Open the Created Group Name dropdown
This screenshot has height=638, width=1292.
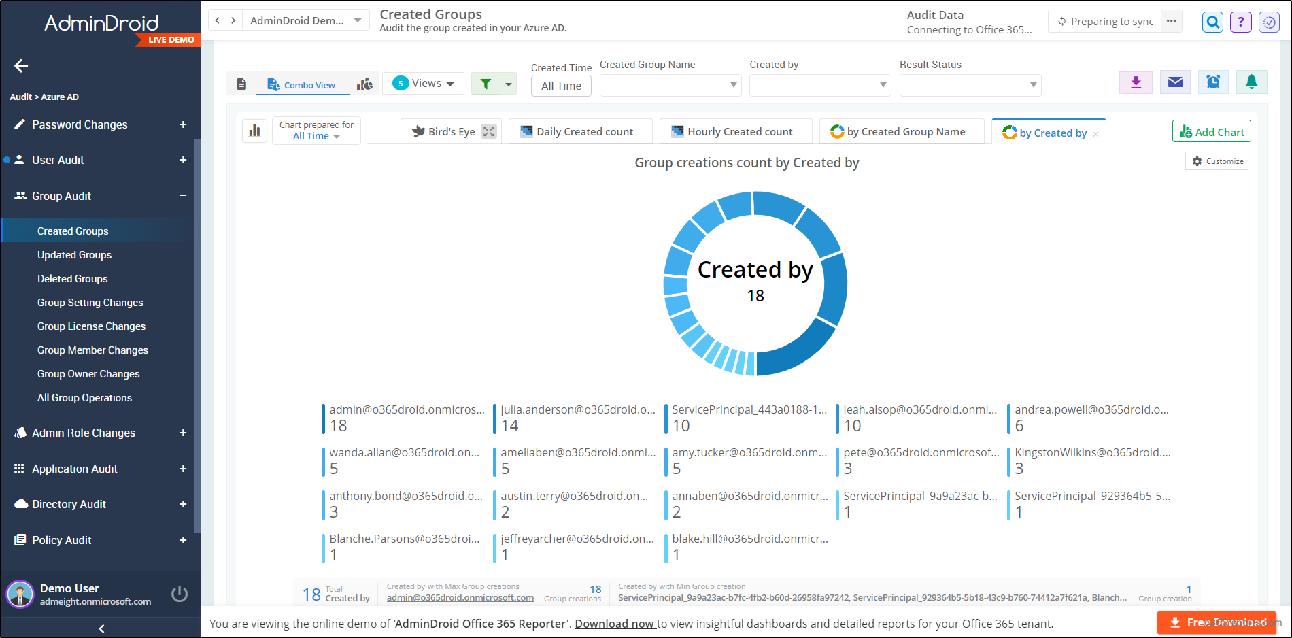[670, 85]
